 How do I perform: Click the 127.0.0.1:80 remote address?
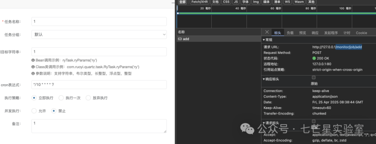[x=322, y=64]
